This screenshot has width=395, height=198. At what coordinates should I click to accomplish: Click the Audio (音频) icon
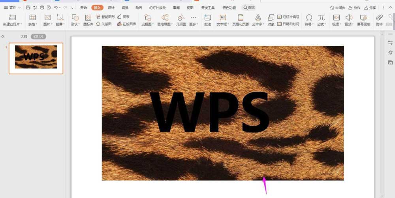click(349, 17)
